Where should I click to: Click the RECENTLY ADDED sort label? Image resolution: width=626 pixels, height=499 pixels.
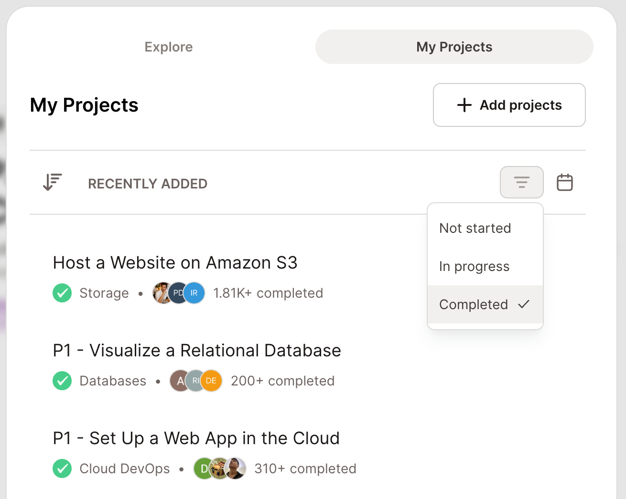click(148, 184)
